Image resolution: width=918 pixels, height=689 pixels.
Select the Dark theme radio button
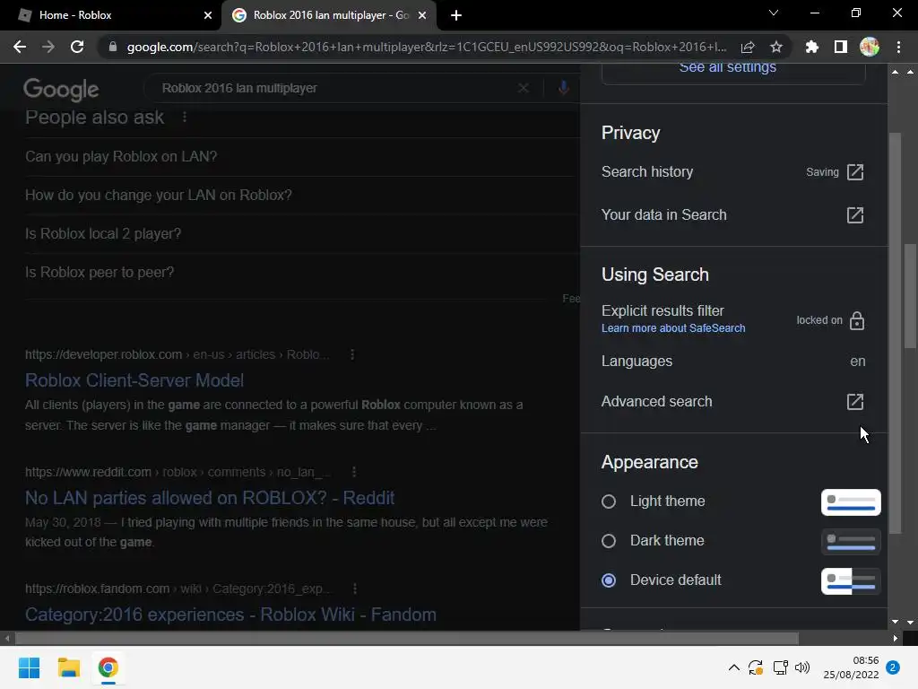[x=609, y=541]
